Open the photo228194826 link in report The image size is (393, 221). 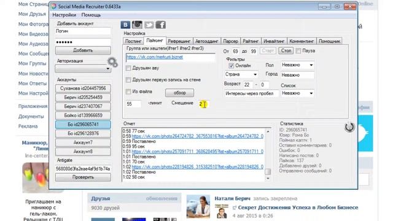(x=198, y=167)
